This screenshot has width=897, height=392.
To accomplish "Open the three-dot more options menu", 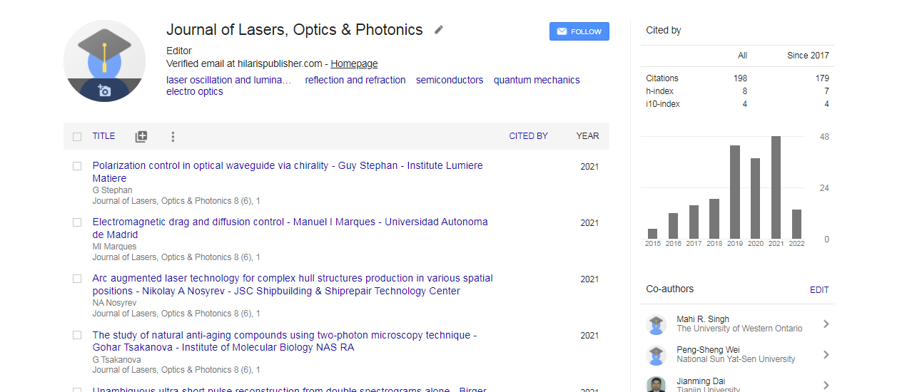I will [173, 136].
